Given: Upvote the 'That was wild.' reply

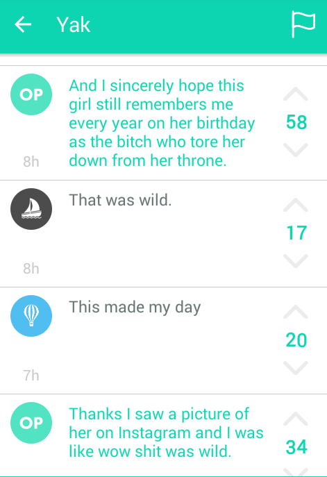Looking at the screenshot, I should tap(296, 205).
